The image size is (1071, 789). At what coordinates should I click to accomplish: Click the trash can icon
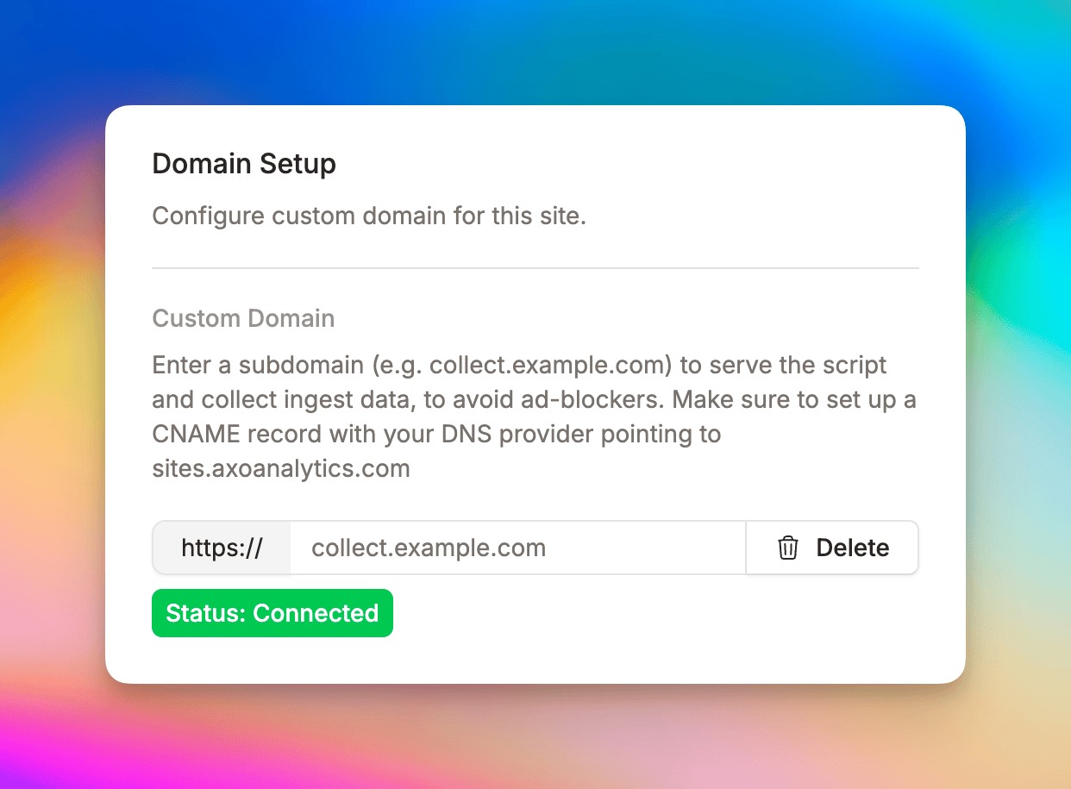787,548
